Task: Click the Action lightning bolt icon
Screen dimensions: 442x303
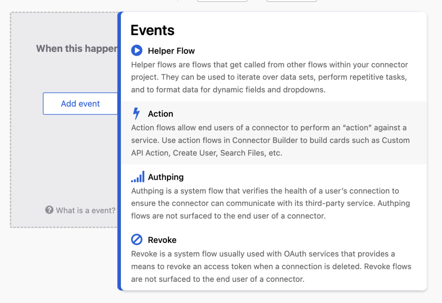Action: point(136,114)
